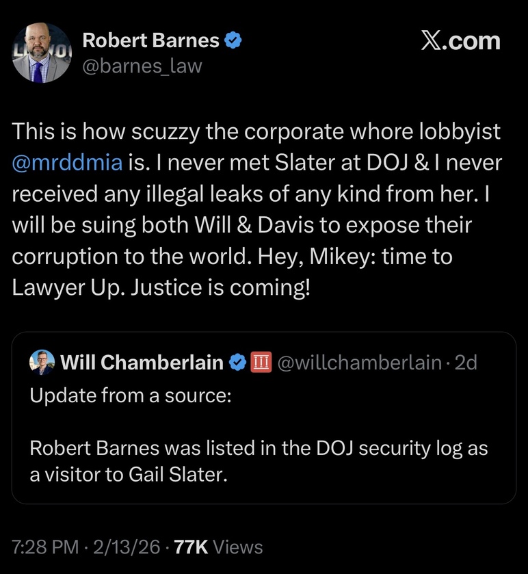Image resolution: width=528 pixels, height=574 pixels.
Task: Click Will Chamberlain's small avatar
Action: point(42,363)
